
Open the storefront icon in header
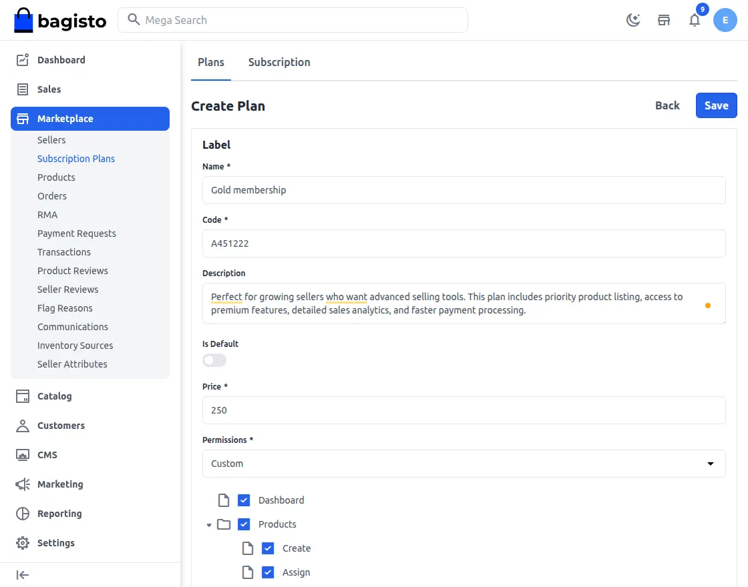click(x=664, y=20)
